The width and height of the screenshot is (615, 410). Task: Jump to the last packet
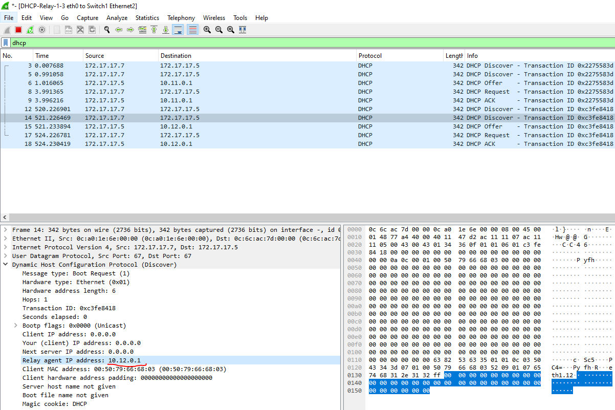click(x=166, y=30)
